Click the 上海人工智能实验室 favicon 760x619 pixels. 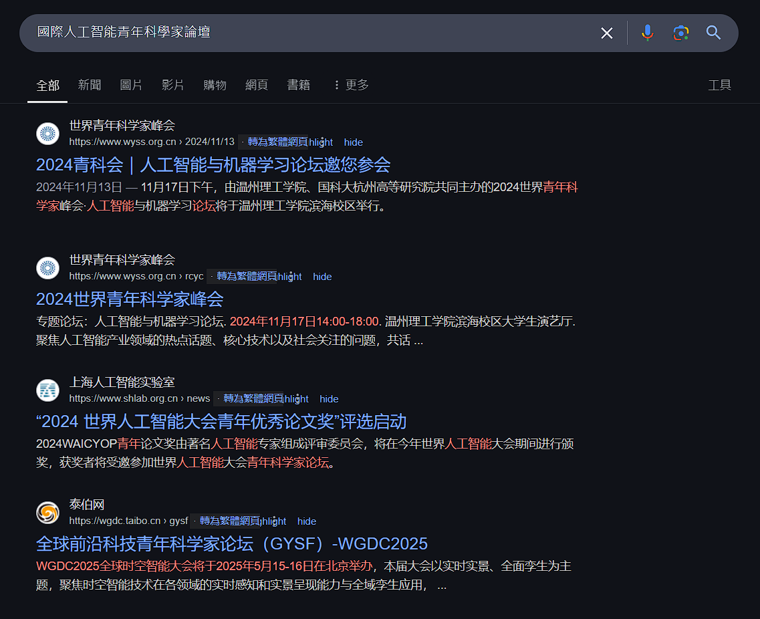click(x=47, y=390)
